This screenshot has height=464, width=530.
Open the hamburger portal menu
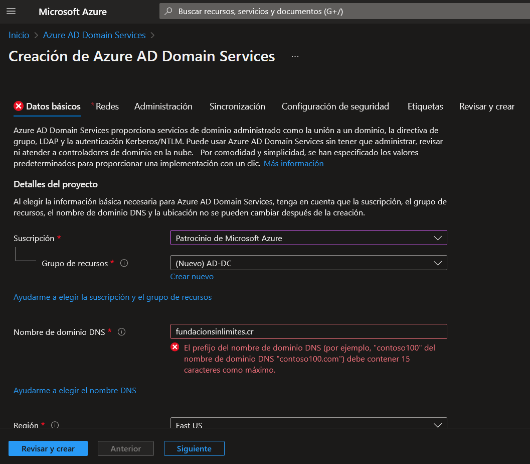pos(11,12)
